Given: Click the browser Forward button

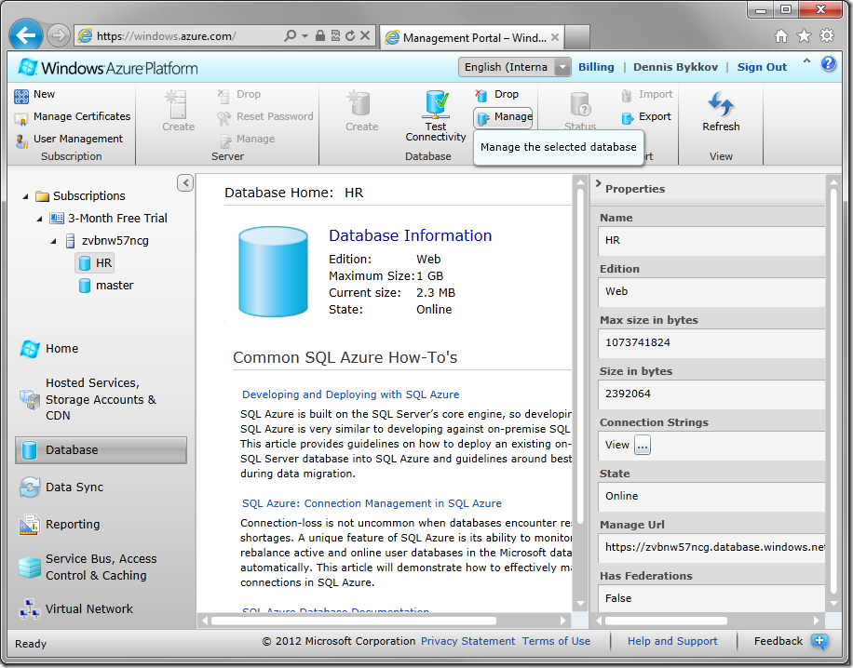Looking at the screenshot, I should coord(59,36).
